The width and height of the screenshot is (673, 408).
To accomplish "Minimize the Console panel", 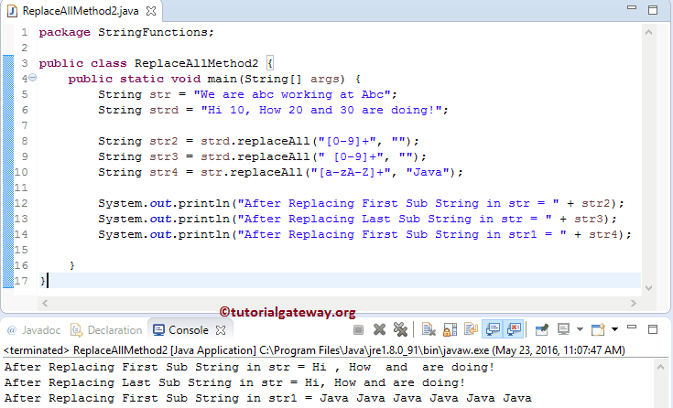I will [x=632, y=327].
